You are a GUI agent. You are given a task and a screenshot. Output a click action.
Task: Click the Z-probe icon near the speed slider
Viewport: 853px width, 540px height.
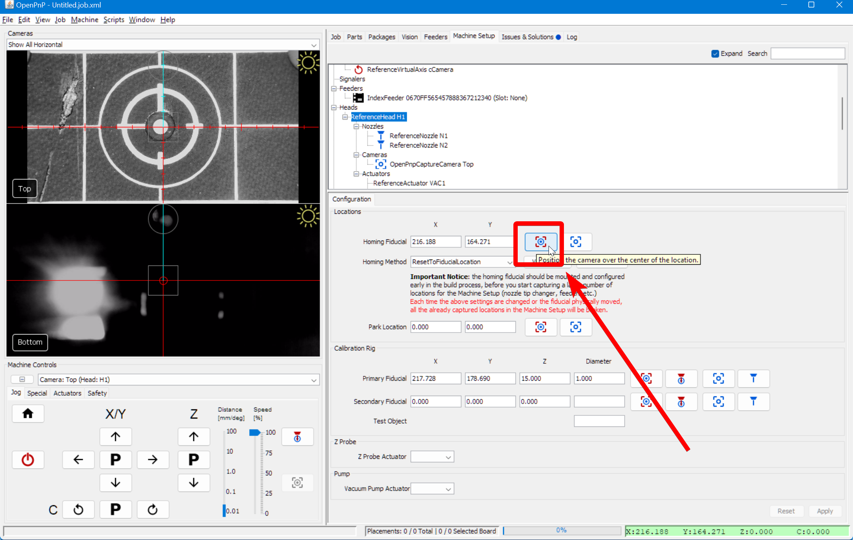click(x=297, y=437)
